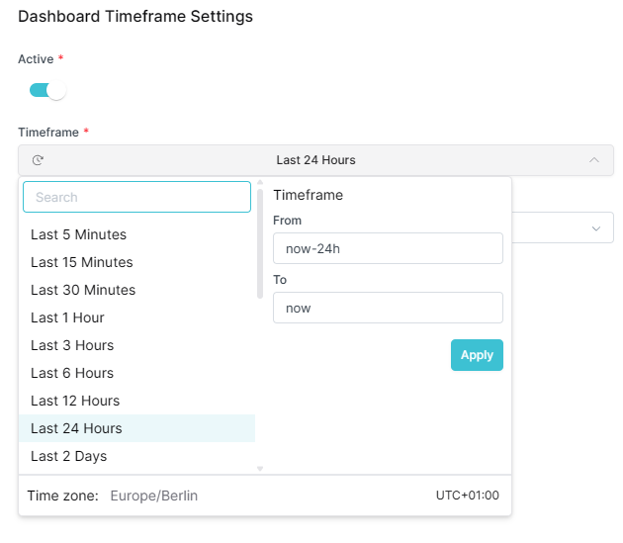Click the scroll down arrow in options list
This screenshot has height=543, width=623.
pyautogui.click(x=260, y=469)
